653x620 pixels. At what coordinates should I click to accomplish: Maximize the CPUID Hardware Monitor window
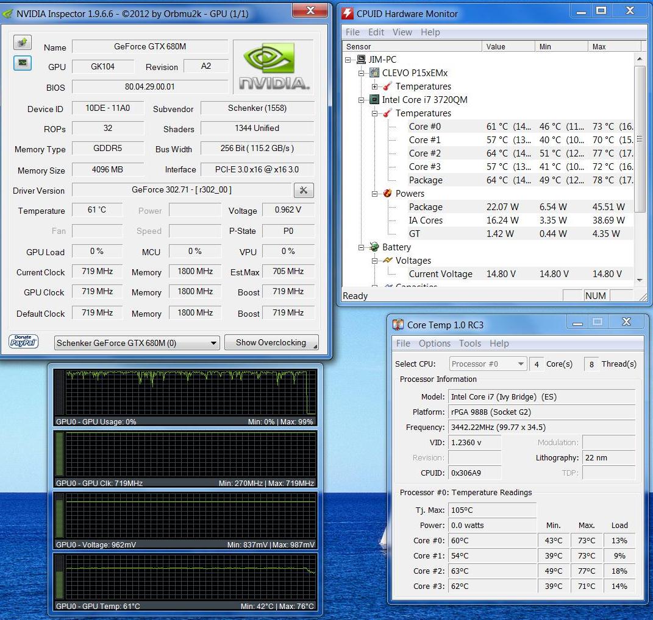(x=601, y=10)
